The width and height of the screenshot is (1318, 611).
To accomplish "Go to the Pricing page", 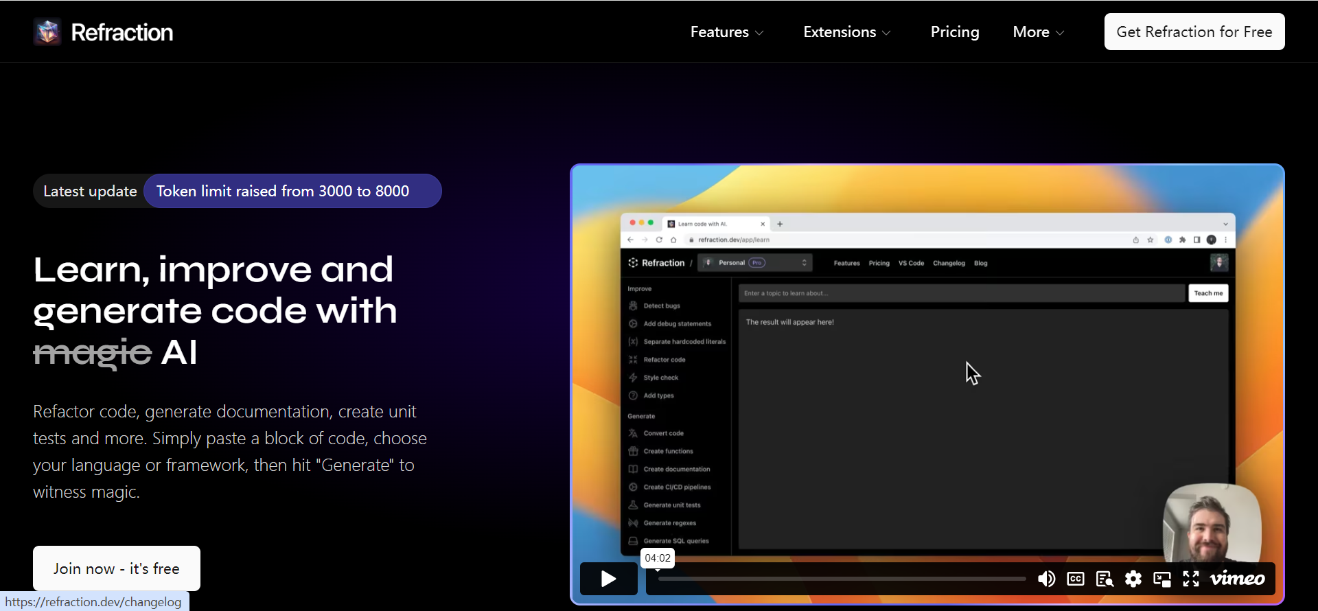I will [954, 32].
